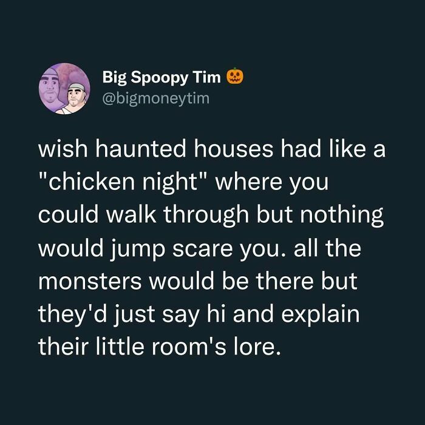Select the word "wish" in the tweet
Screen dimensions: 425x425
63,149
